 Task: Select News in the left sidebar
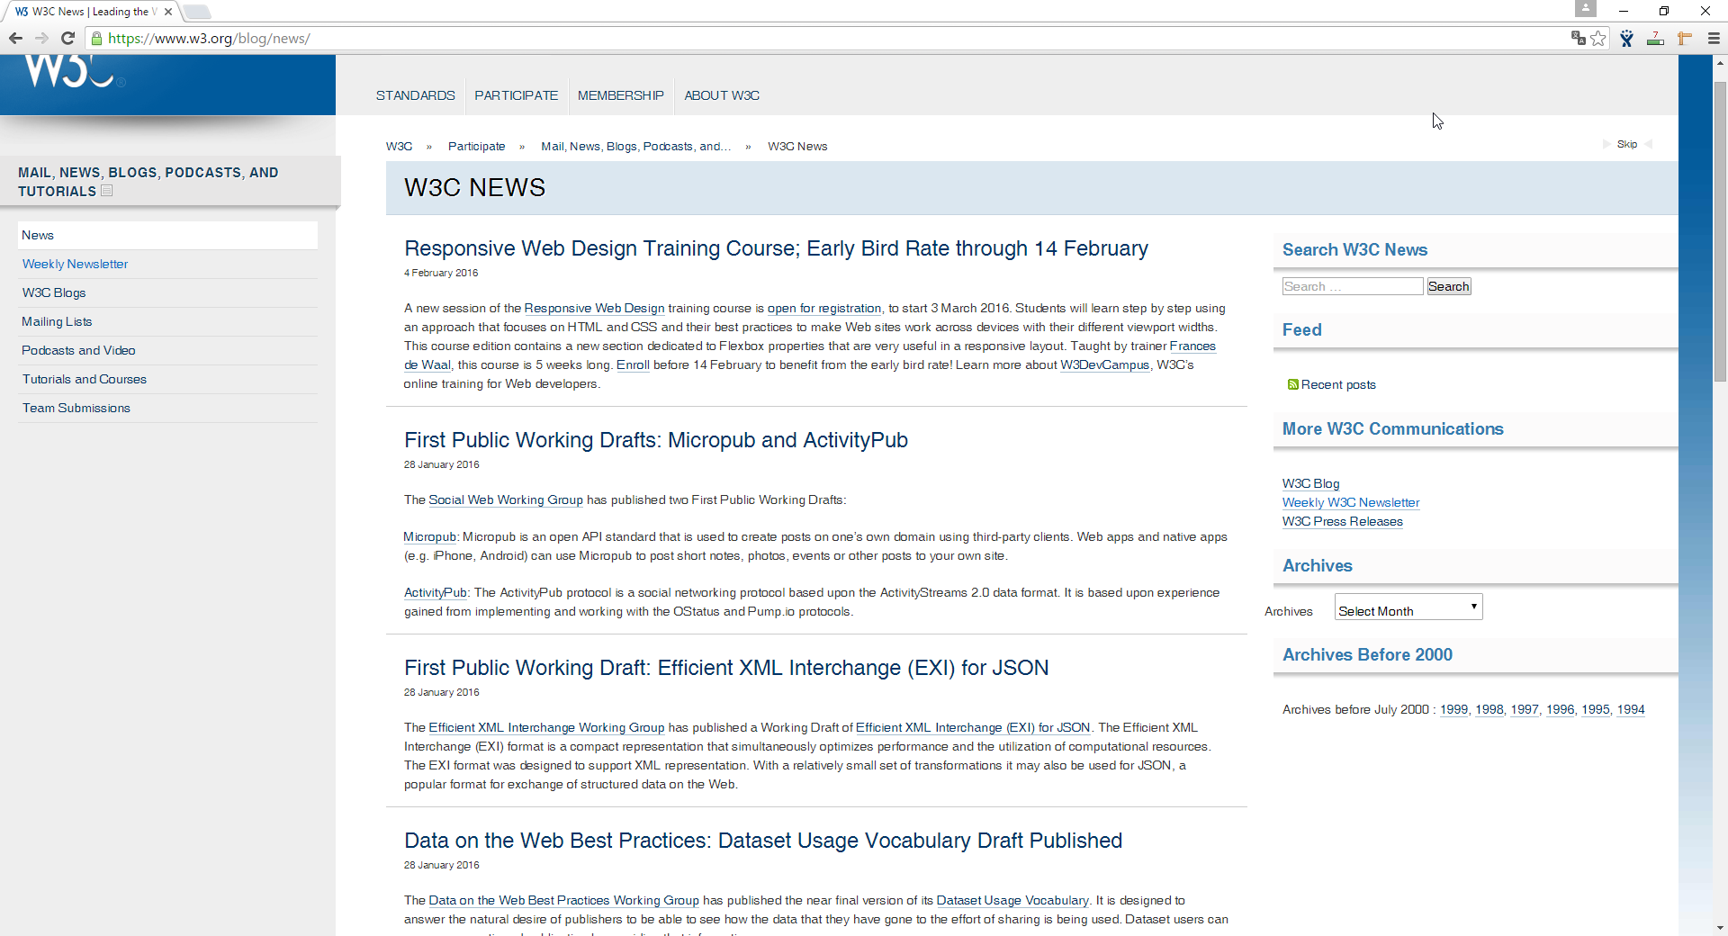(167, 235)
